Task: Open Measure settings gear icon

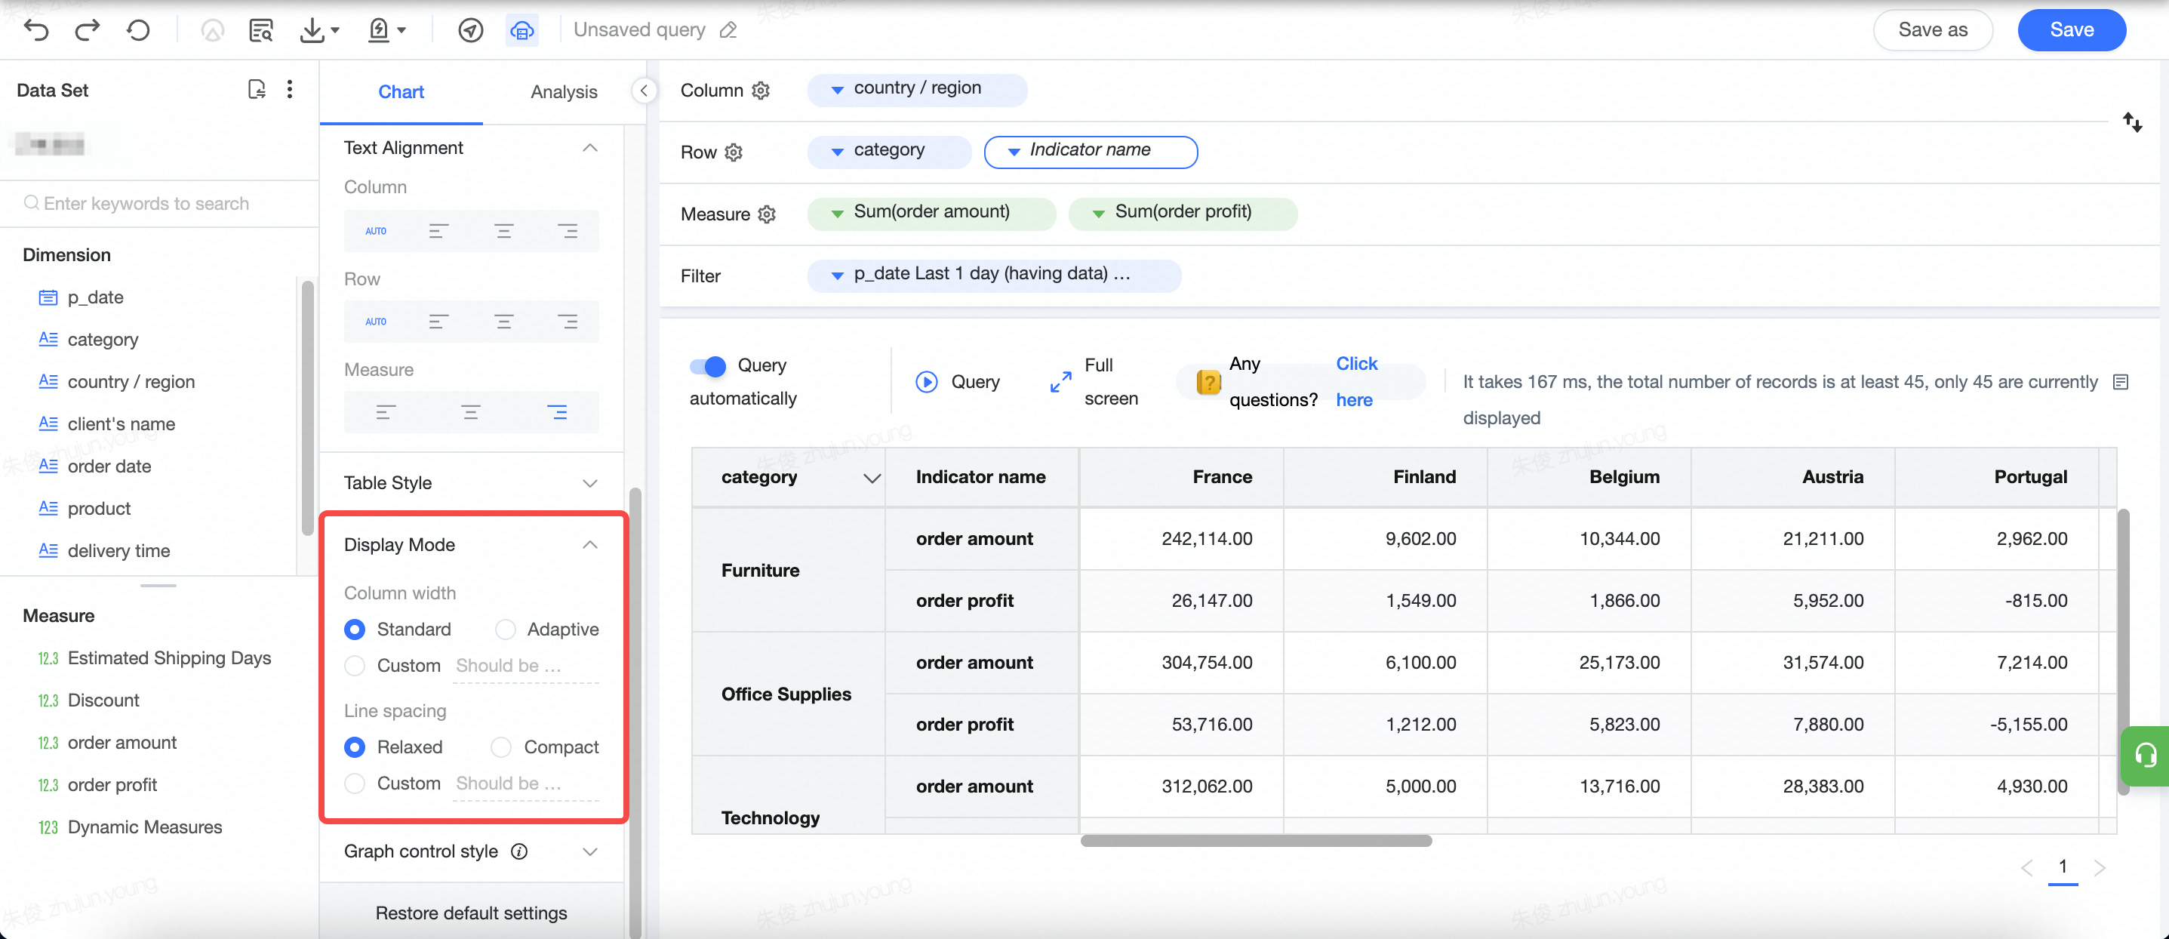Action: [x=766, y=214]
